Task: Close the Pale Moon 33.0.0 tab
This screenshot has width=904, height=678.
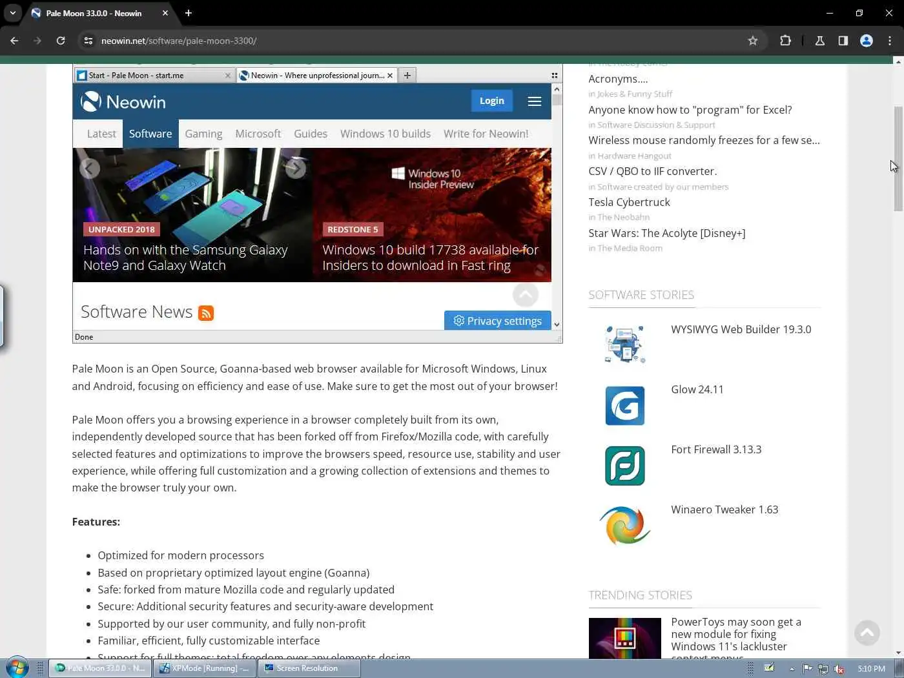Action: [165, 13]
